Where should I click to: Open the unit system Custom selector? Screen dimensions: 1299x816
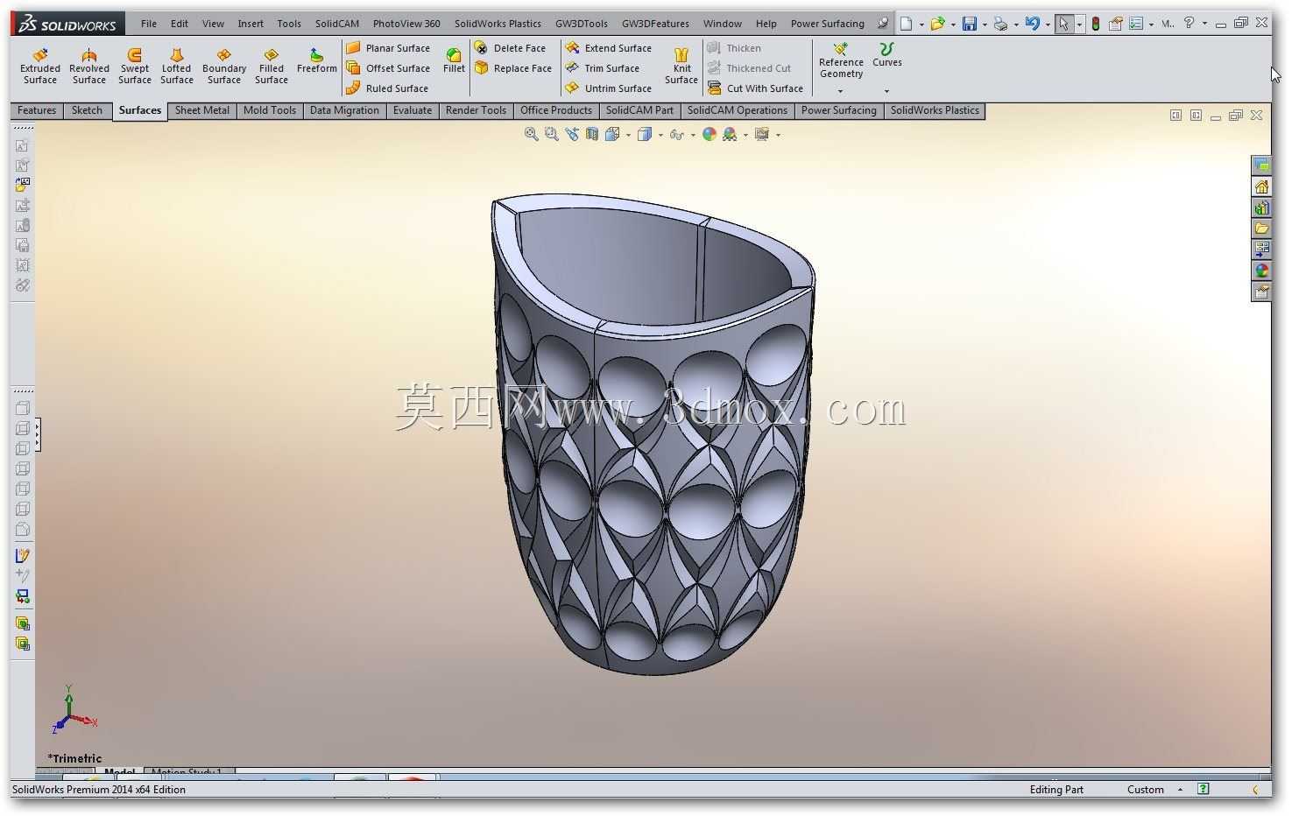click(x=1153, y=790)
